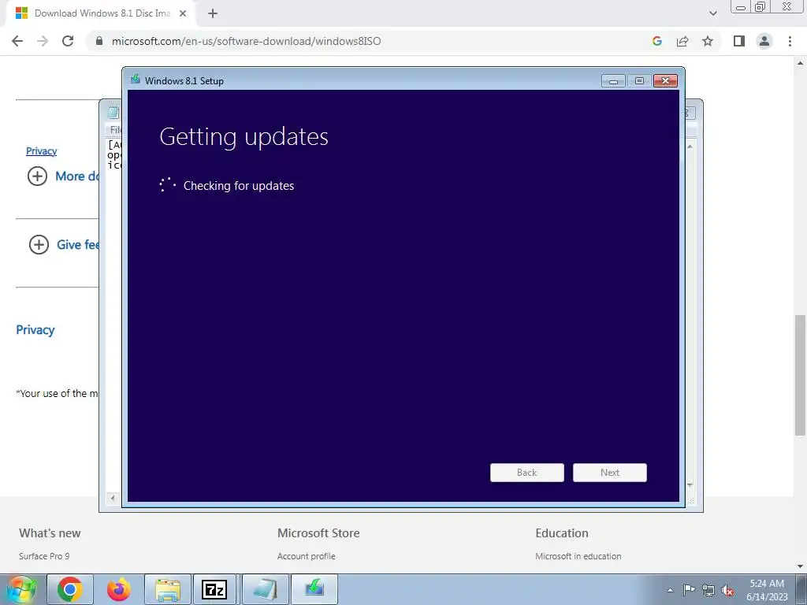Open 7-Zip from the taskbar

[x=214, y=589]
